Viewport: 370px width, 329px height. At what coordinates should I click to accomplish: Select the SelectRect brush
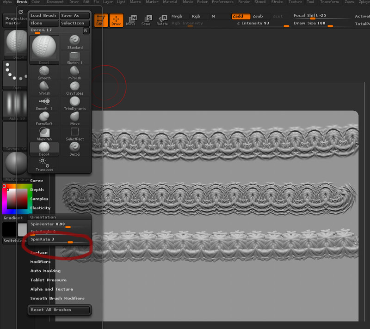[x=74, y=134]
